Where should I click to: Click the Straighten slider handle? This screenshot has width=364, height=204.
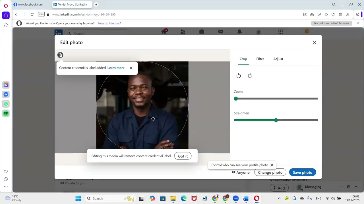(x=276, y=120)
